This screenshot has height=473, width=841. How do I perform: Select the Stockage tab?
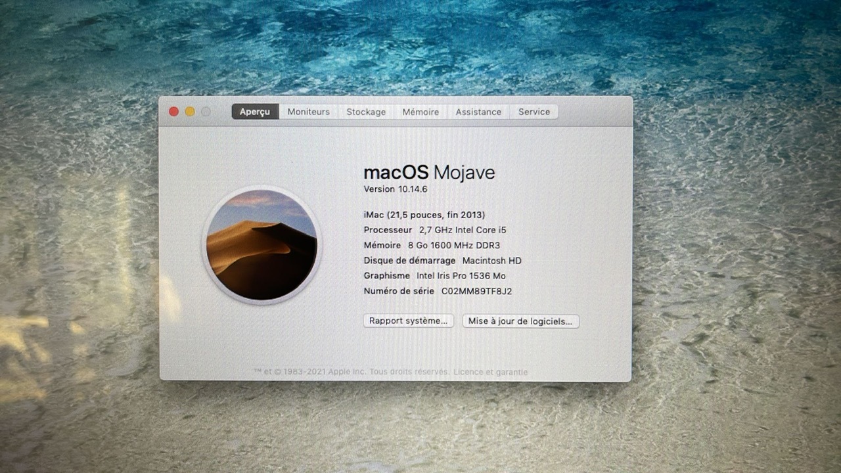(x=366, y=112)
